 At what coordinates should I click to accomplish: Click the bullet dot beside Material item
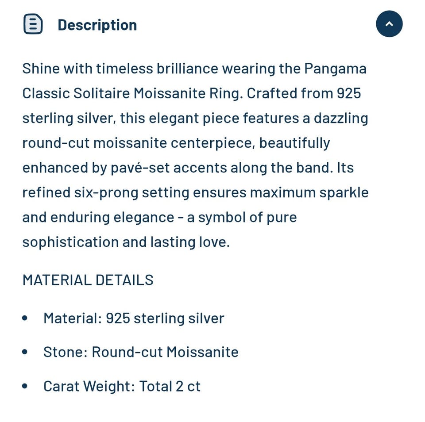(x=25, y=318)
